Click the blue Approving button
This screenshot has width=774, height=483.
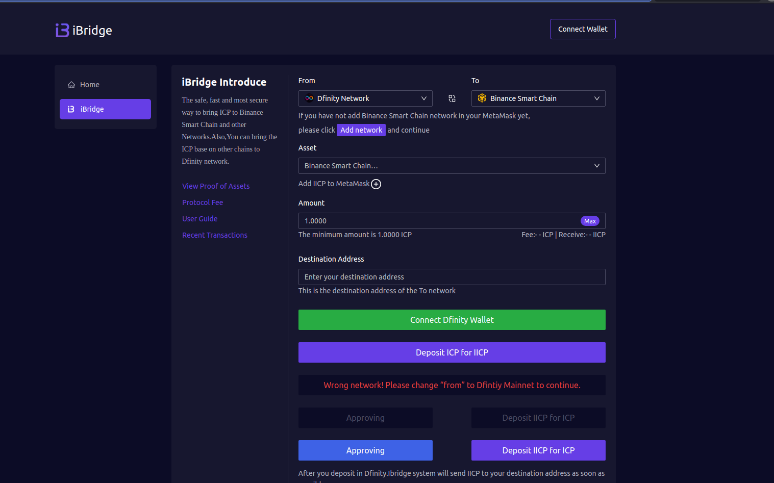pyautogui.click(x=365, y=450)
